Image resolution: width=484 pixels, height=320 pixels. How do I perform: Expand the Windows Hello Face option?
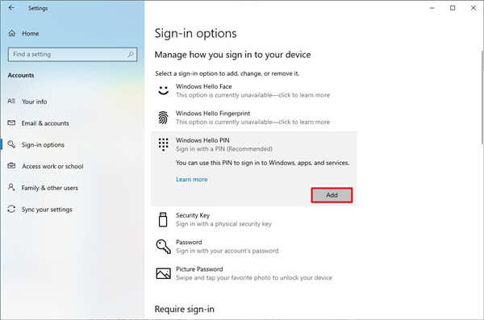pos(254,91)
